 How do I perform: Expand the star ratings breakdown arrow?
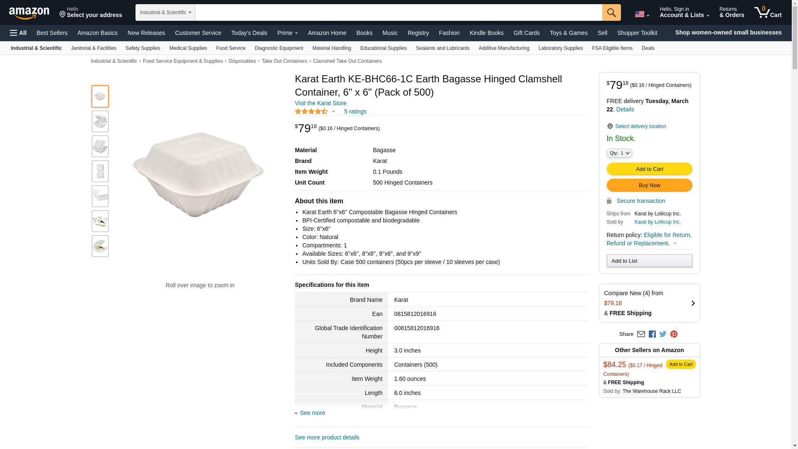pos(333,111)
